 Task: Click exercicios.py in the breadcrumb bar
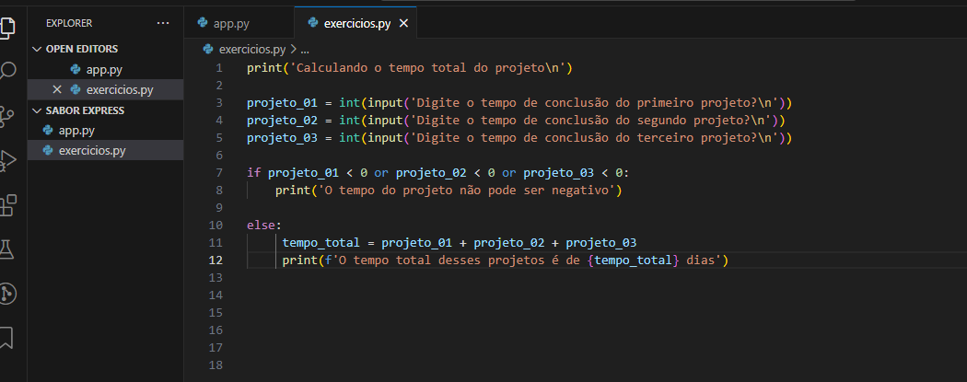[x=252, y=49]
